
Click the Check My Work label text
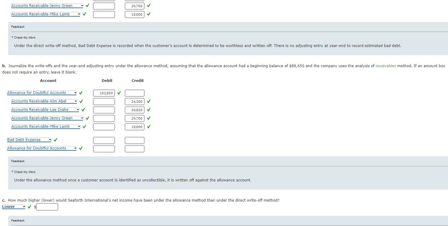pos(25,37)
